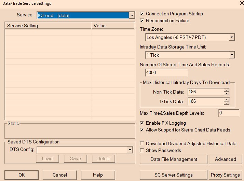Uncheck Allow Support for Sierra Chart Data Feeds
The width and height of the screenshot is (244, 181).
click(x=142, y=130)
